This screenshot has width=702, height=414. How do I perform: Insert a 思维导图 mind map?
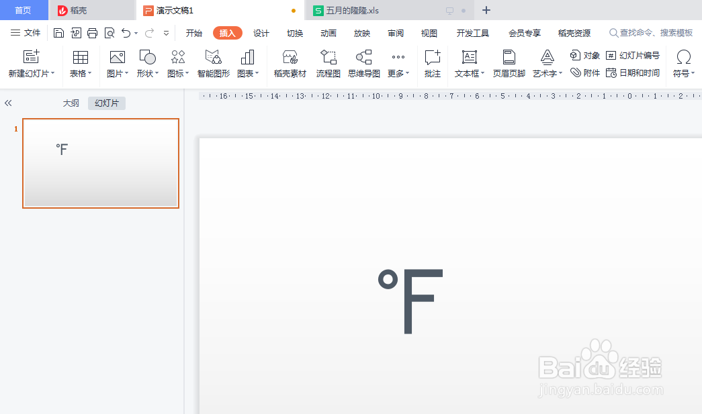coord(363,65)
